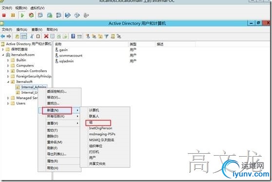Click the green Refresh icon

59,36
